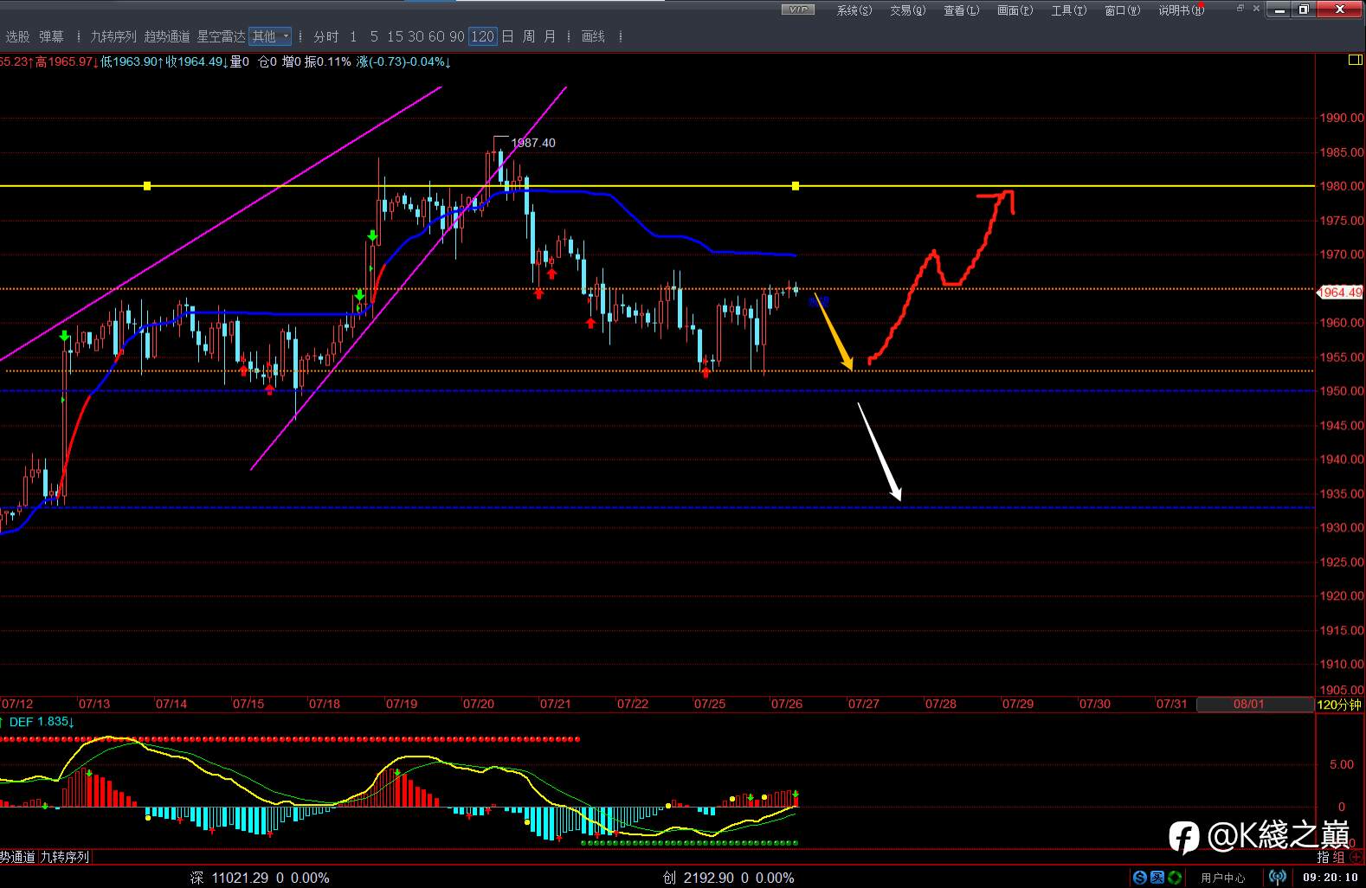The image size is (1366, 888).
Task: Click the inner window restore icon
Action: click(x=1240, y=9)
